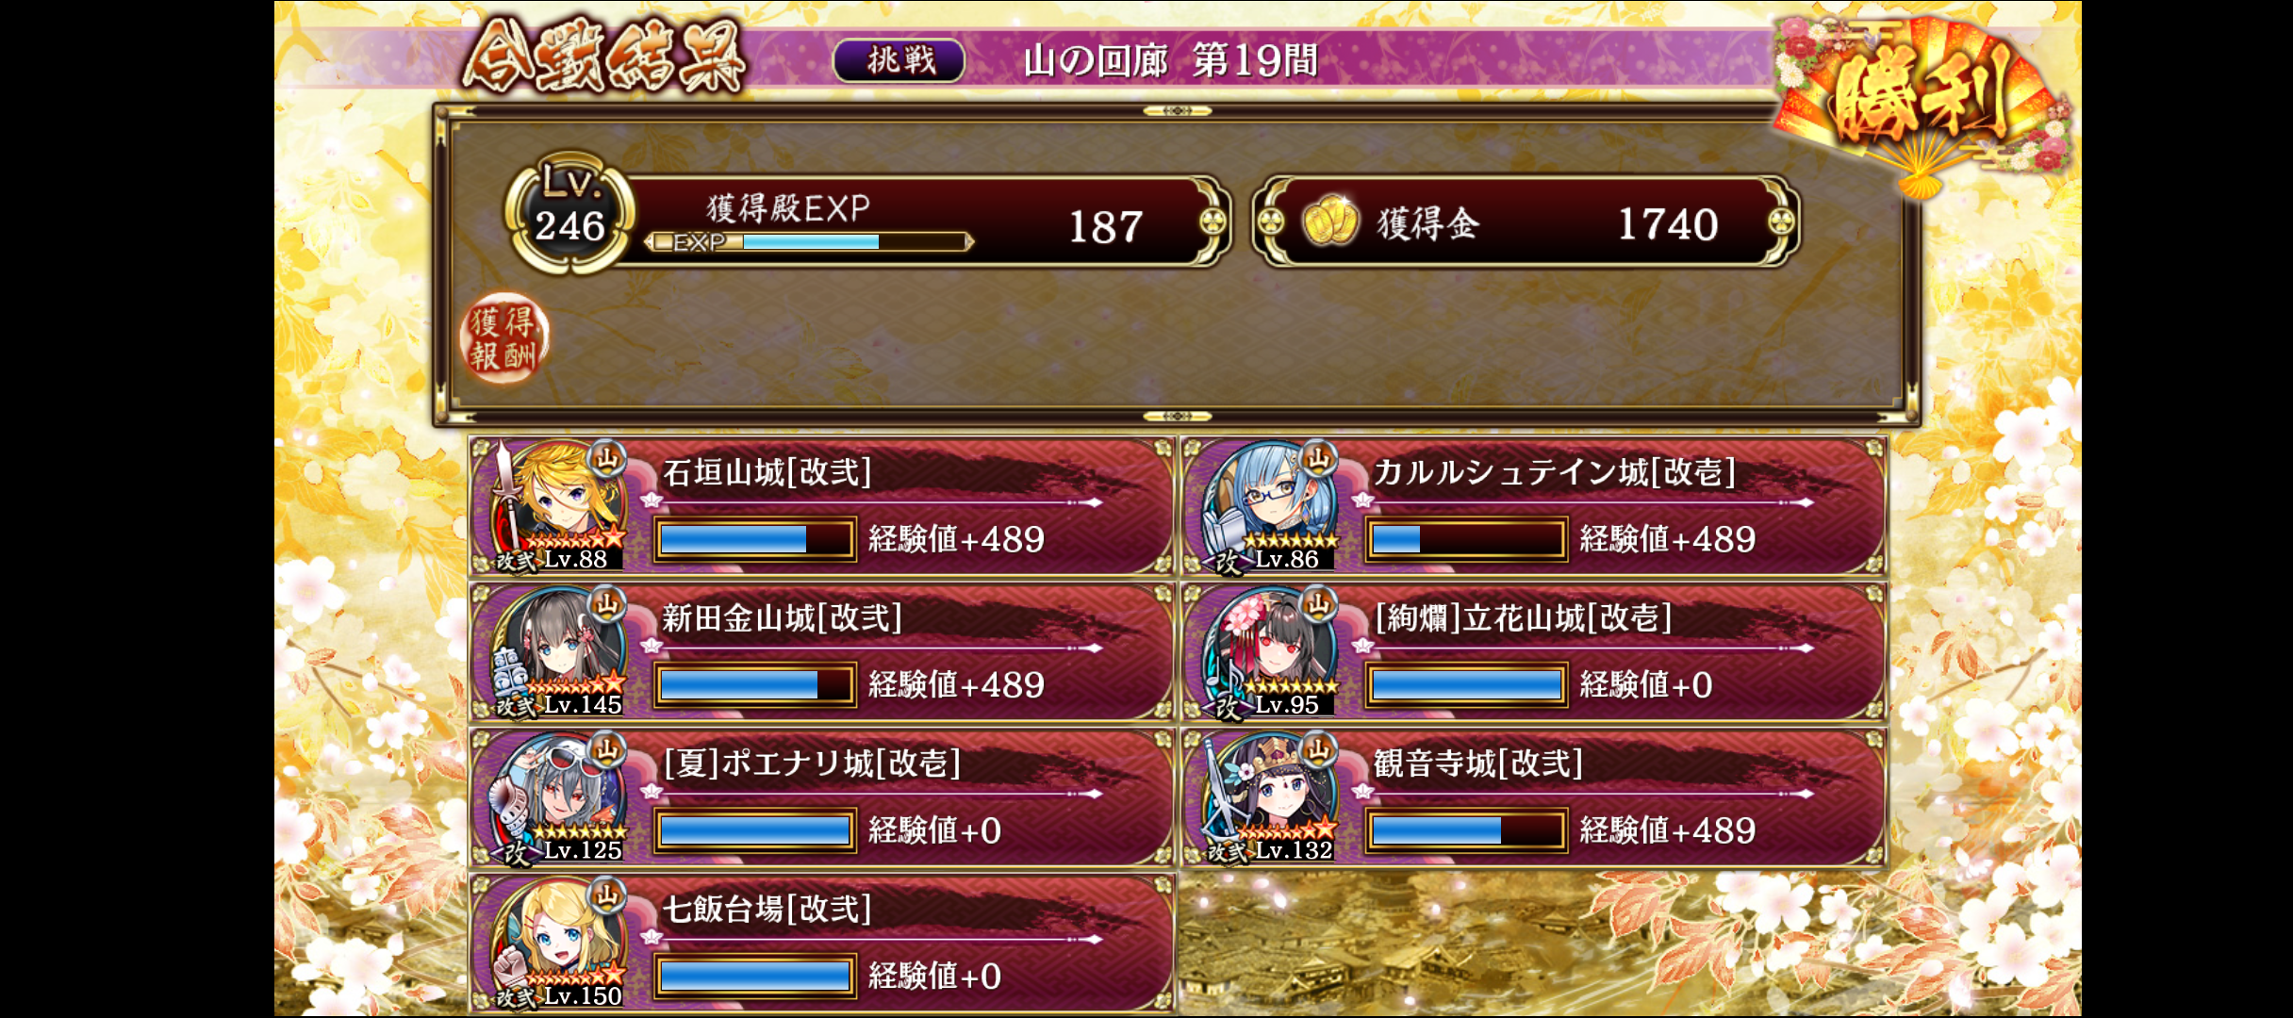Screen dimensions: 2293x1018
Task: Click the 殿EXP progress bar
Action: point(808,242)
